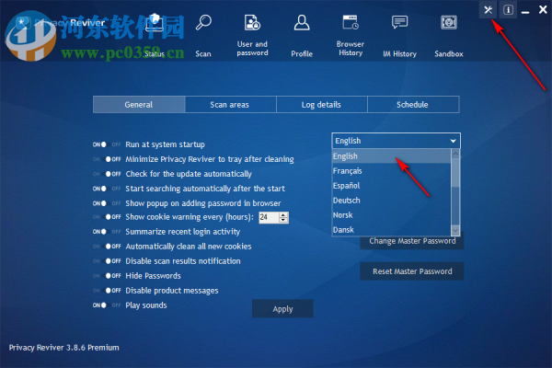Toggle Automatically clean all new cookies
The height and width of the screenshot is (368, 552).
(107, 247)
